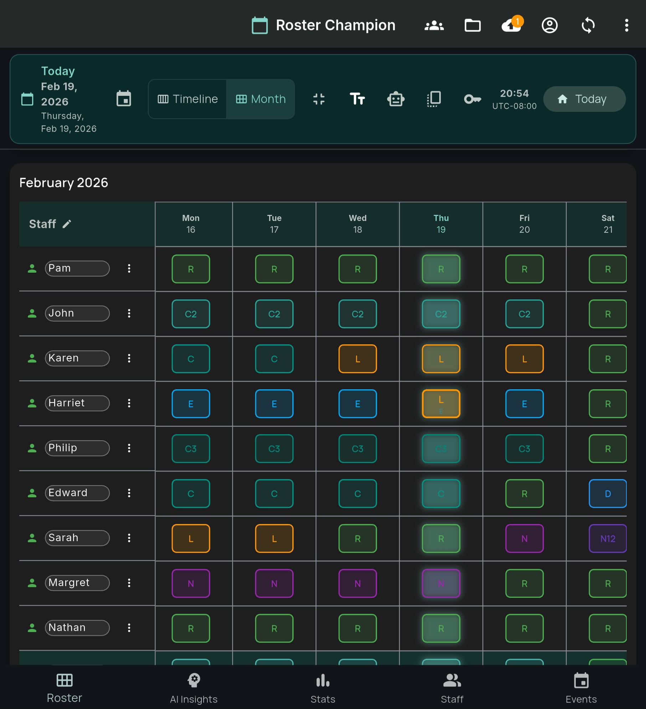This screenshot has width=646, height=709.
Task: Open Harriet's row options menu
Action: tap(129, 403)
